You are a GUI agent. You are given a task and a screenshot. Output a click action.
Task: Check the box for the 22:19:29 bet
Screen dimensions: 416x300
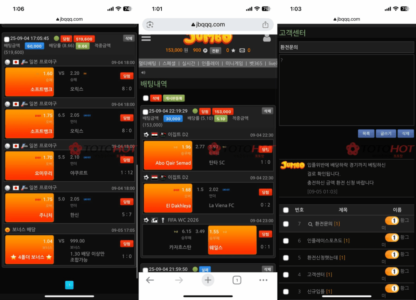[145, 112]
